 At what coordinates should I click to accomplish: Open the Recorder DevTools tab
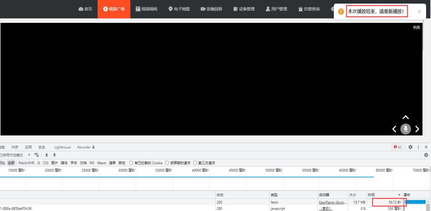pos(86,147)
